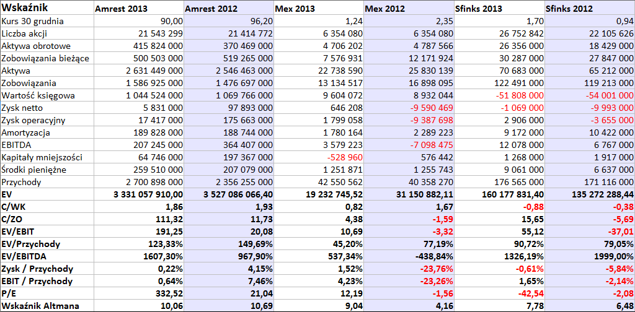Click the red cell -9 590 469
Screen dimensions: 635x312
click(x=409, y=108)
